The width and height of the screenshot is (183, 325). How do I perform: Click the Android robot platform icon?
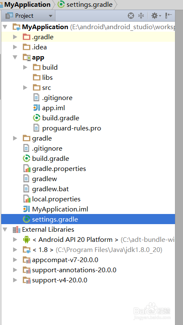tap(27, 240)
